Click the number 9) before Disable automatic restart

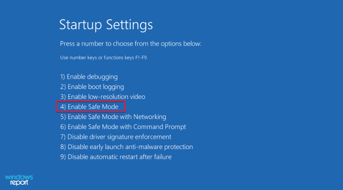63,157
